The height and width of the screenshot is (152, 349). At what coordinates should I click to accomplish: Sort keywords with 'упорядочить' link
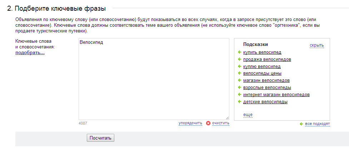pos(190,123)
